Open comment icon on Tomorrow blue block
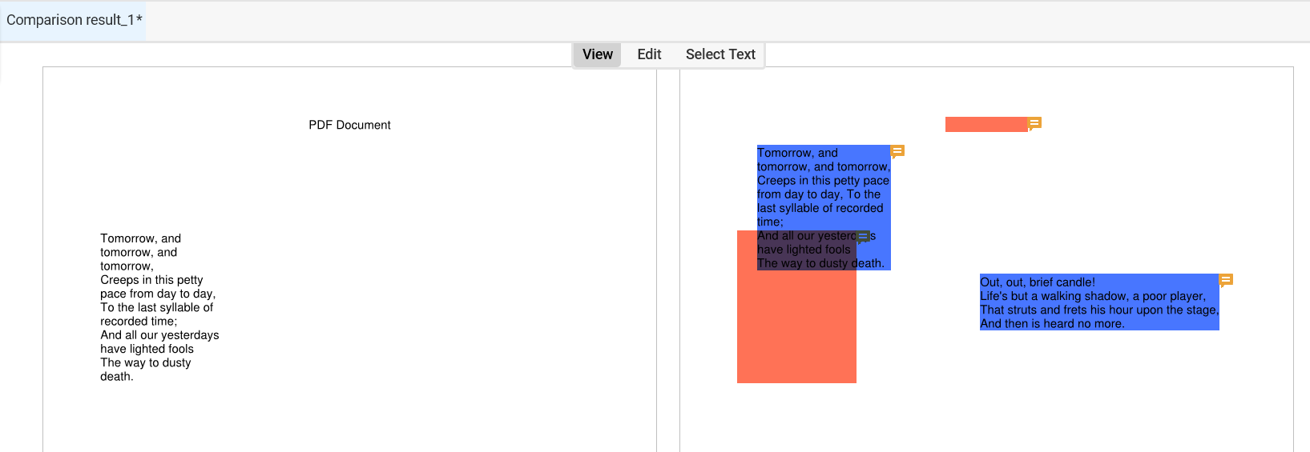This screenshot has height=452, width=1310. tap(898, 151)
